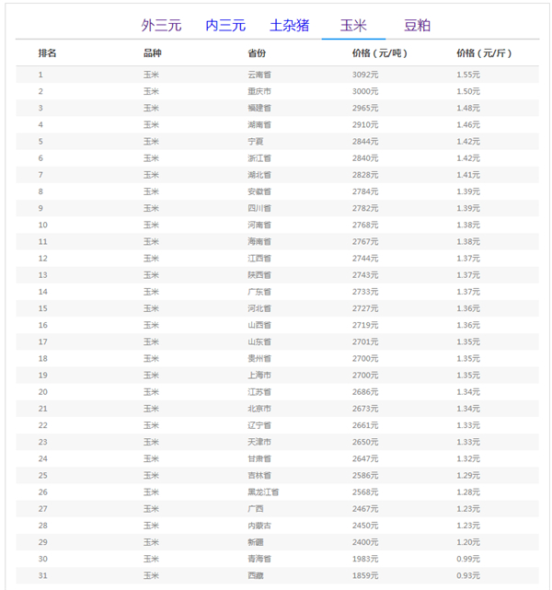
Task: Click the 1859元 price cell
Action: 365,575
